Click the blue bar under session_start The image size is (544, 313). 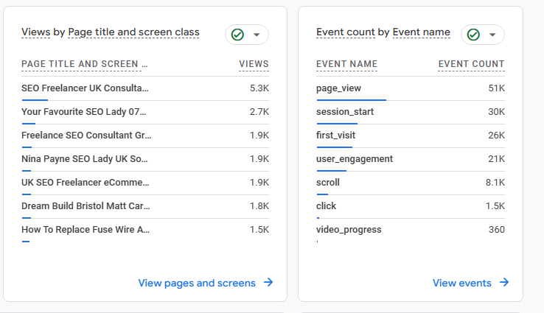[x=337, y=124]
